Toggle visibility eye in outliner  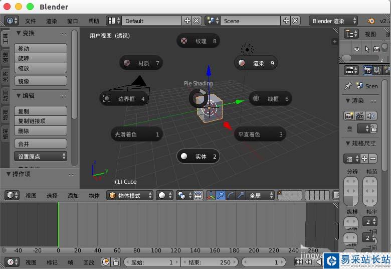356,49
